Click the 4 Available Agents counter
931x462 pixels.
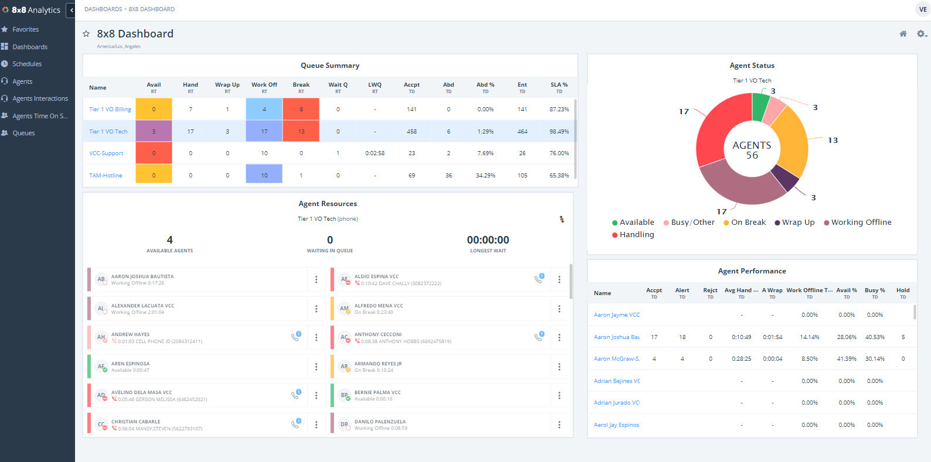[x=169, y=244]
